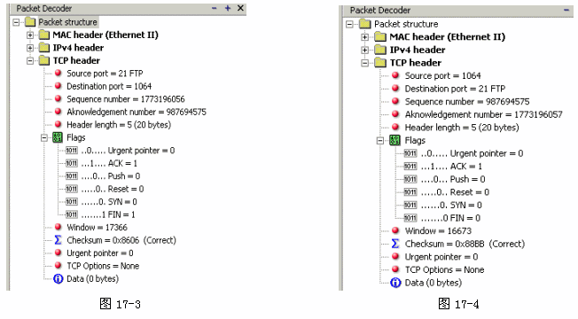Image resolution: width=578 pixels, height=319 pixels.
Task: Click binary icon beside FIN = 1
Action: [72, 214]
